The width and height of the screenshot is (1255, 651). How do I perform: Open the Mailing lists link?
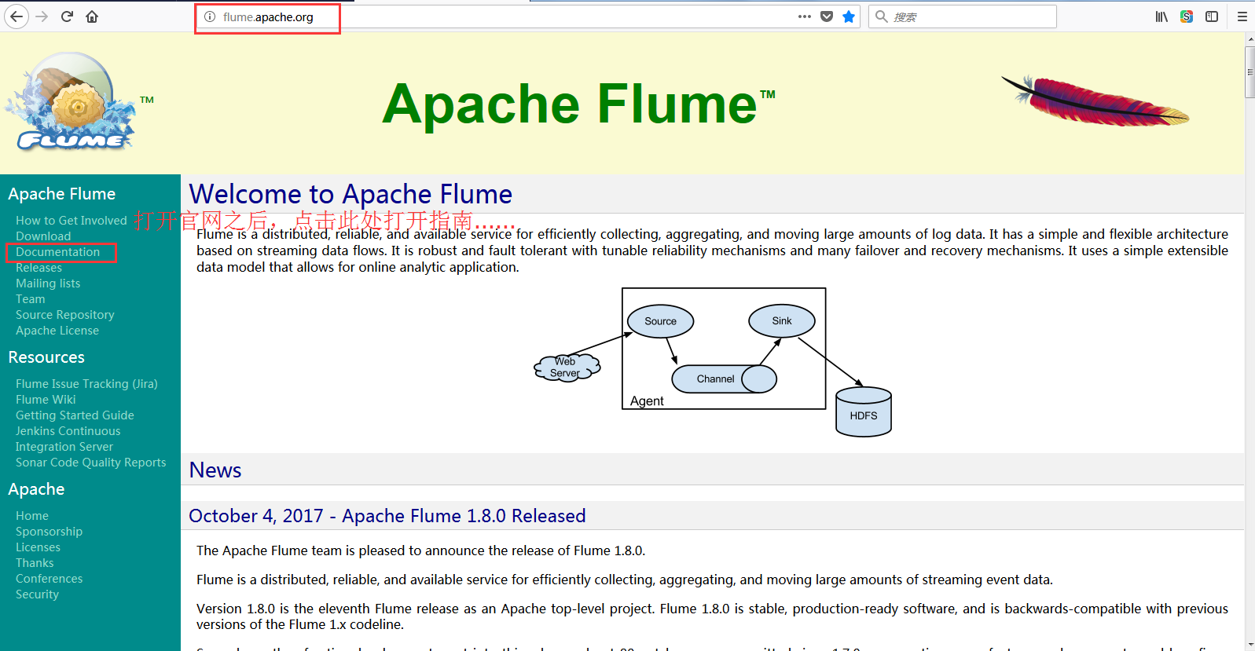pos(48,283)
